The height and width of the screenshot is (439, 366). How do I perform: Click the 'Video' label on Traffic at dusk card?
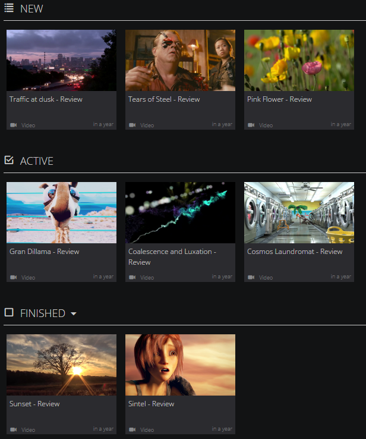tap(29, 125)
